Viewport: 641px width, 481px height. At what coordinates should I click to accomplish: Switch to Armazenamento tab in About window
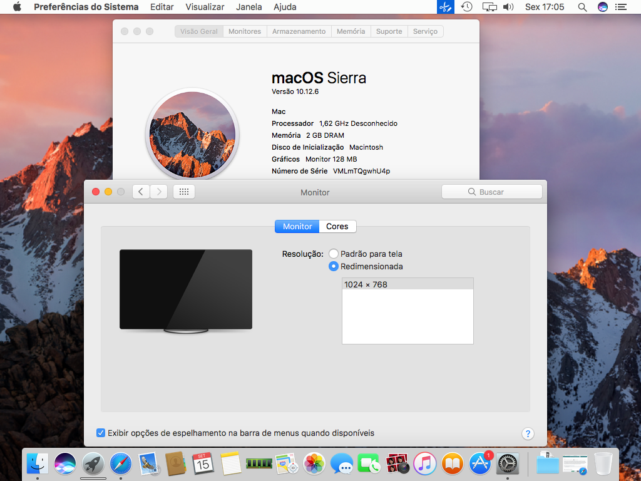299,31
